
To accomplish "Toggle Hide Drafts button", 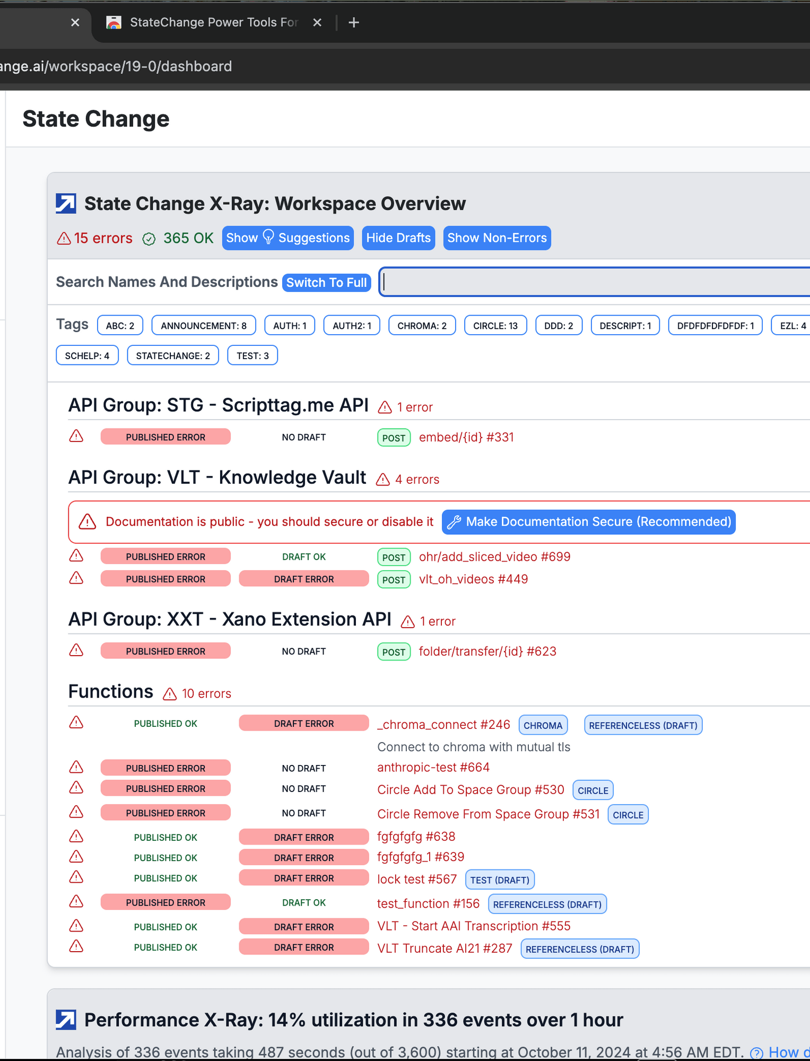I will [398, 238].
